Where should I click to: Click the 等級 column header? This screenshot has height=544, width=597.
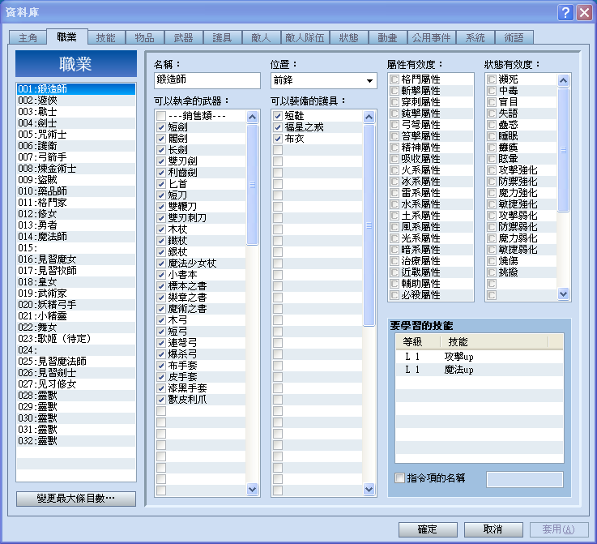pyautogui.click(x=418, y=341)
